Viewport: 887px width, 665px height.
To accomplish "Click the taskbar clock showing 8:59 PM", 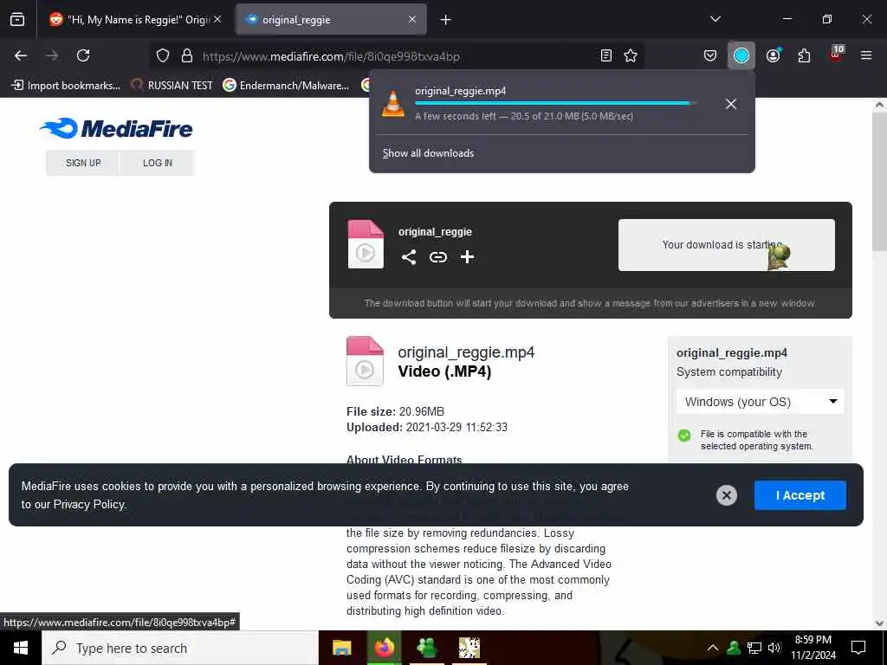I will (813, 648).
